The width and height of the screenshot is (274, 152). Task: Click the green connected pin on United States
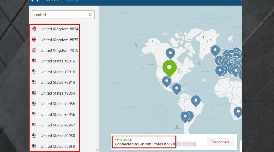pyautogui.click(x=170, y=67)
